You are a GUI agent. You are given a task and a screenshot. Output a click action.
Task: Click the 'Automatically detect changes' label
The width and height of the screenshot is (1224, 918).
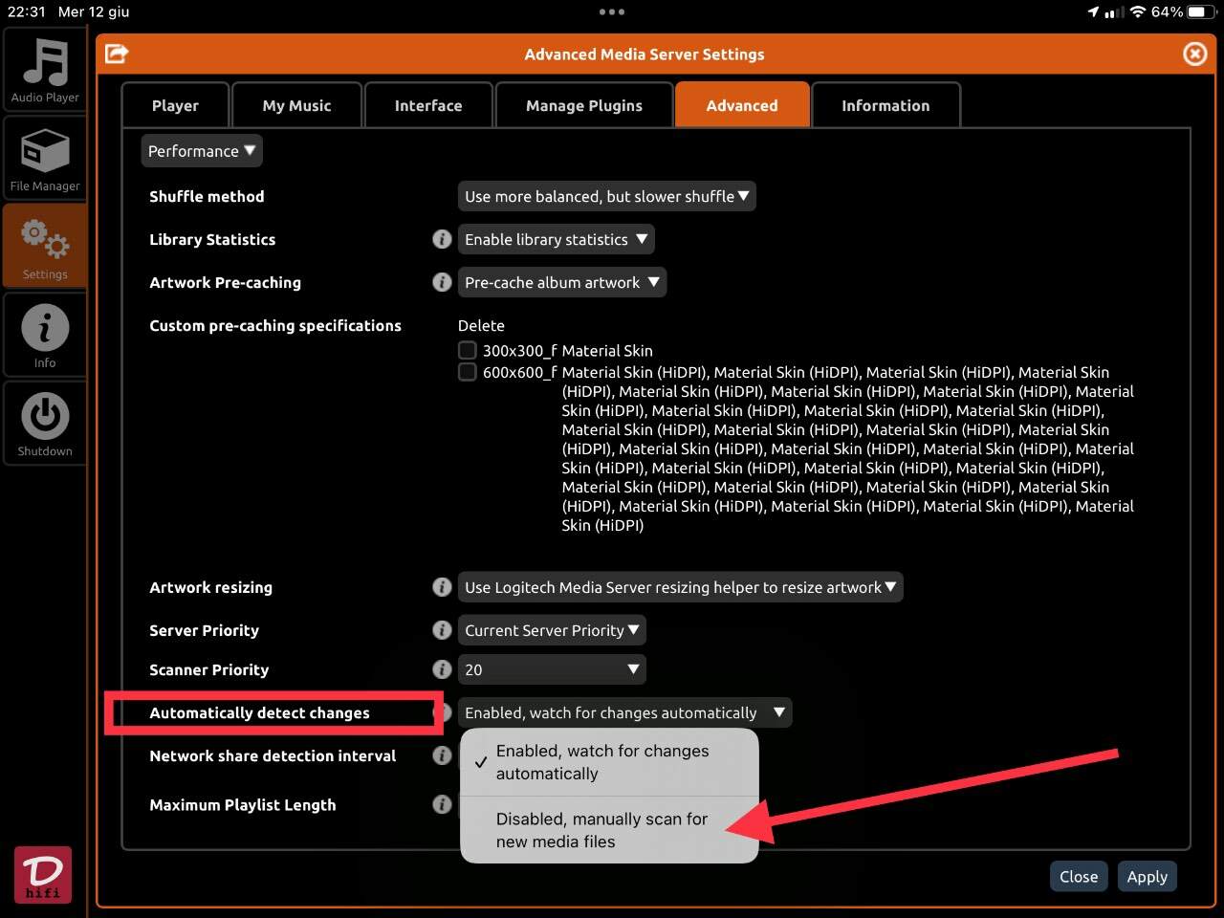tap(259, 712)
